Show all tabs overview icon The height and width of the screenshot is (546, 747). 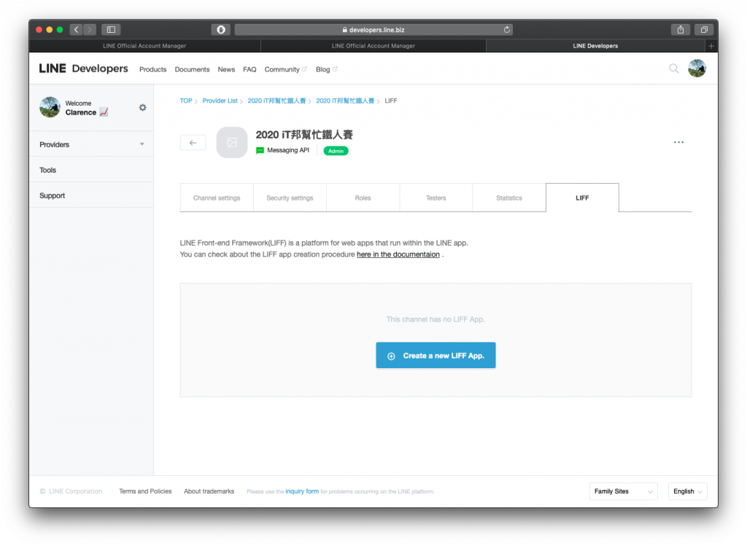click(704, 29)
